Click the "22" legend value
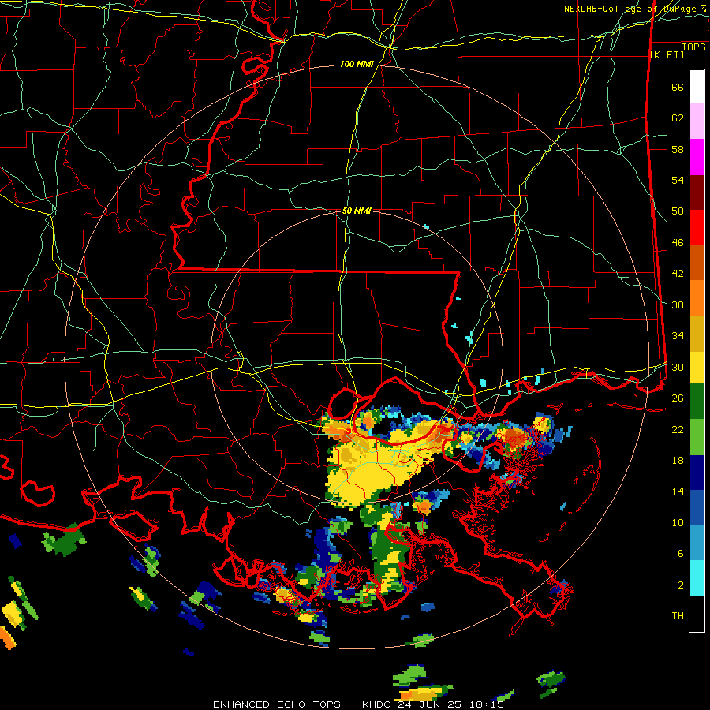The image size is (710, 710). [x=678, y=429]
